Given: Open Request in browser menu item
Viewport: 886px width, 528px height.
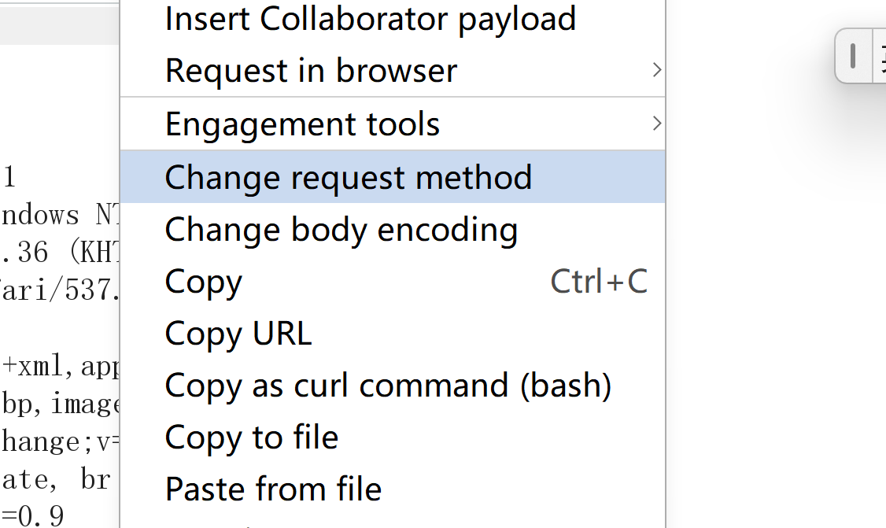Looking at the screenshot, I should click(x=311, y=71).
